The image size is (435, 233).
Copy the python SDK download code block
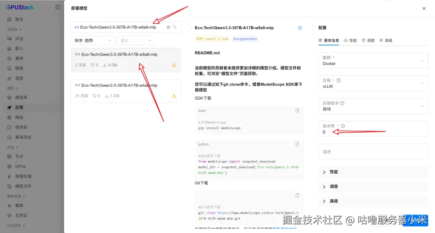(x=297, y=144)
